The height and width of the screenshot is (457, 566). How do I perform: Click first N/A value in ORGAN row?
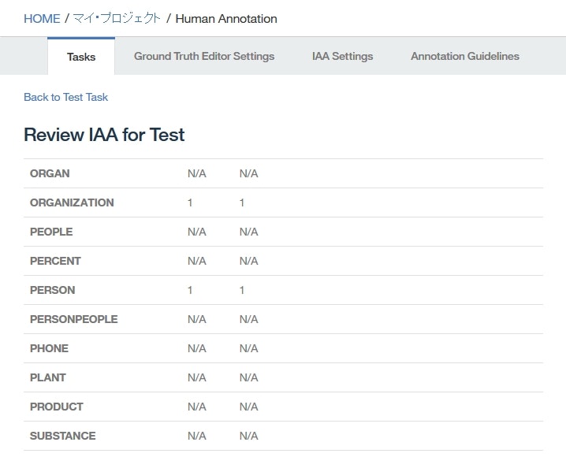click(197, 173)
